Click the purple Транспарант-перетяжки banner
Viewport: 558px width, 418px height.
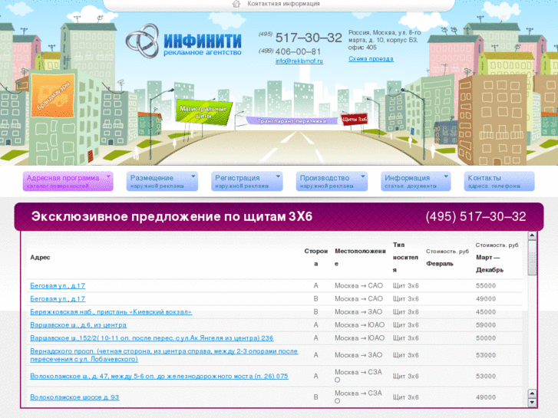(292, 121)
